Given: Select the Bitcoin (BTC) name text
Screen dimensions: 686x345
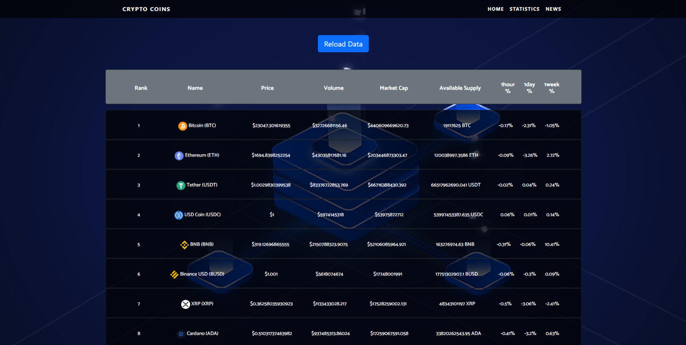Looking at the screenshot, I should pyautogui.click(x=202, y=125).
